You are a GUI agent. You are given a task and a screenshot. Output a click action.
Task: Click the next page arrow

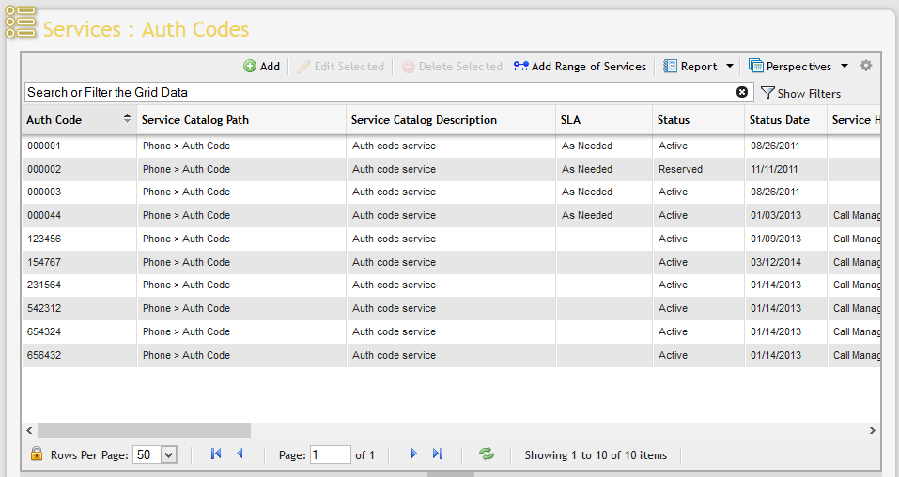click(413, 454)
